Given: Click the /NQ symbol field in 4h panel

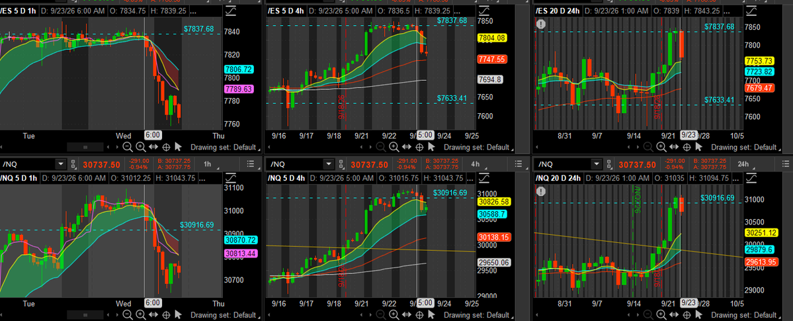Looking at the screenshot, I should 296,164.
